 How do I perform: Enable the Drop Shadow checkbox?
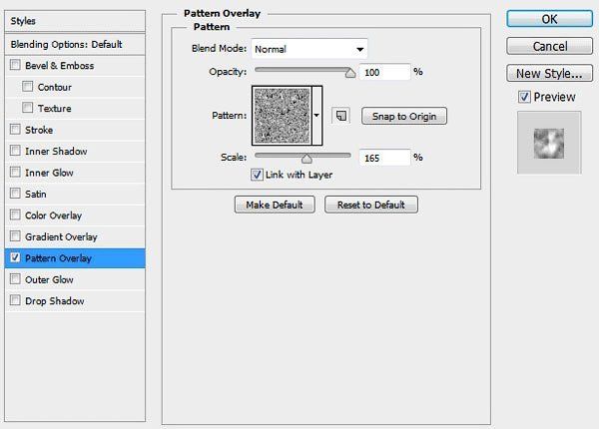15,300
